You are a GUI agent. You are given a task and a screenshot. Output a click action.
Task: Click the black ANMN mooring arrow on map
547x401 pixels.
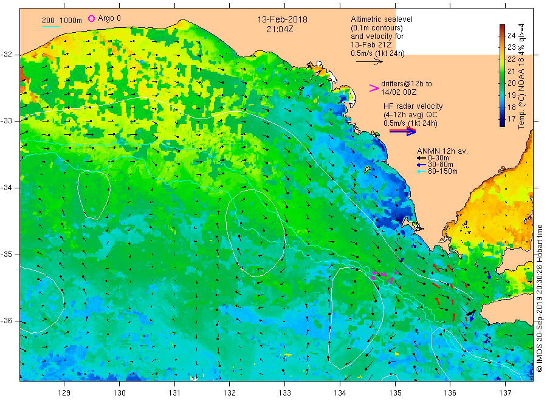471,312
